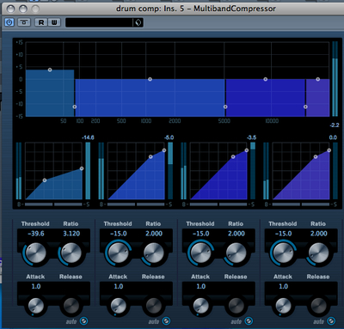This screenshot has width=344, height=329.
Task: Toggle band 1 auto release button
Action: tap(83, 321)
